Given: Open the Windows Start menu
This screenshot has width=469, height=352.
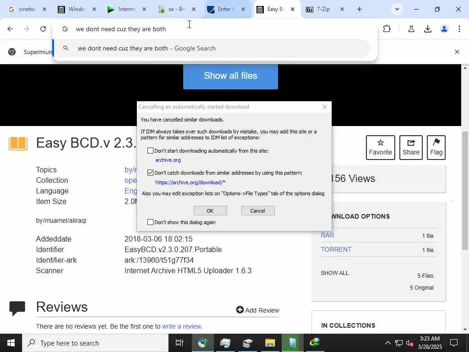Looking at the screenshot, I should point(11,343).
